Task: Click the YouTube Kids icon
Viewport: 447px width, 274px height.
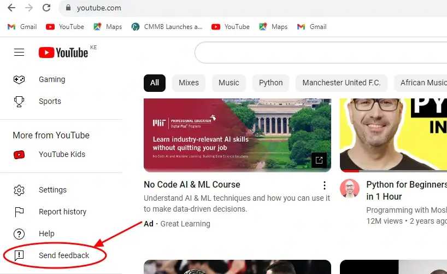Action: (19, 154)
